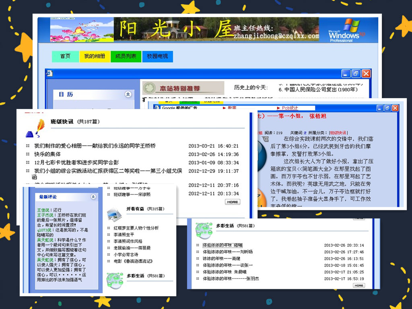Open the 李清照生平 article

click(124, 235)
